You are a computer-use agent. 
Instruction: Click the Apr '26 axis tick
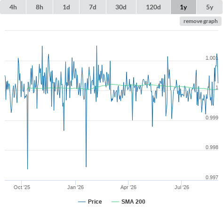point(128,187)
